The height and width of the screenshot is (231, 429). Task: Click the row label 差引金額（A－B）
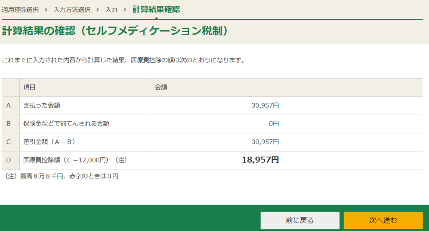(49, 142)
